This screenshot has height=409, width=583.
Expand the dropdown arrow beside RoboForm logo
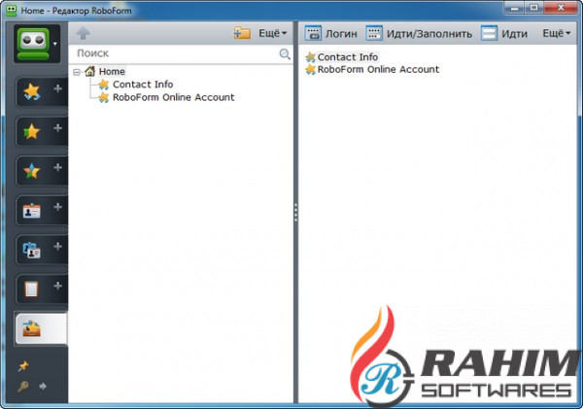[x=55, y=44]
